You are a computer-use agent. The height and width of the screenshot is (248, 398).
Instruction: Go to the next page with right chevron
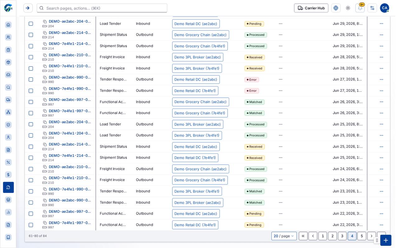pyautogui.click(x=371, y=236)
